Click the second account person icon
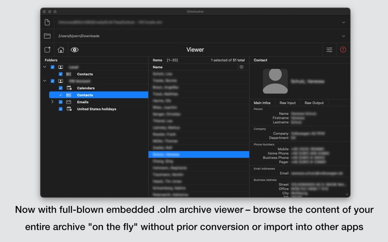The height and width of the screenshot is (242, 388). pyautogui.click(x=61, y=81)
